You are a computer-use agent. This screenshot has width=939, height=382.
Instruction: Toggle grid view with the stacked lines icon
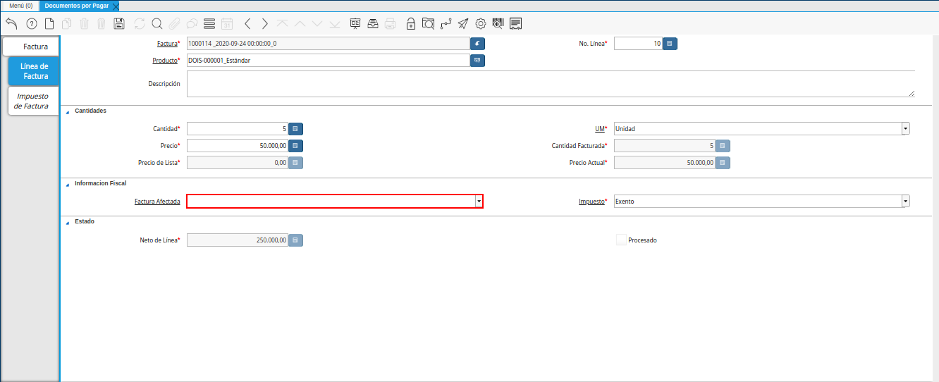tap(209, 23)
